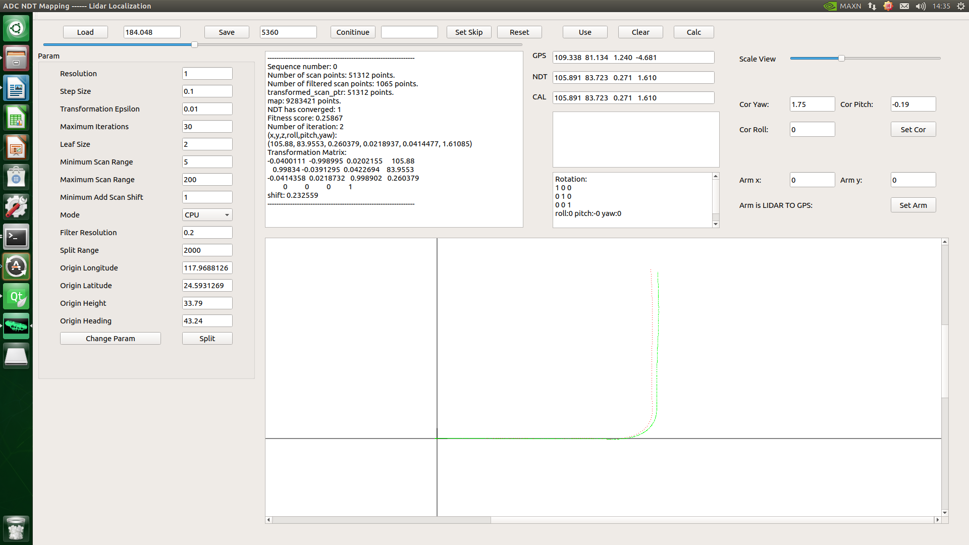The width and height of the screenshot is (969, 545).
Task: Click the Cor Yaw input field
Action: (812, 104)
